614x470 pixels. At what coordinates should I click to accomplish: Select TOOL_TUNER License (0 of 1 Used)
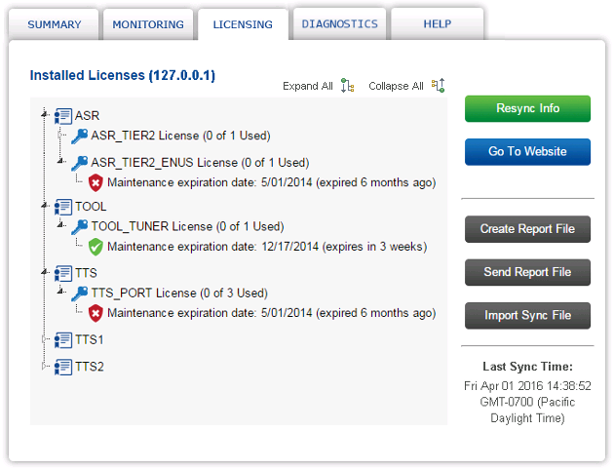(x=187, y=226)
